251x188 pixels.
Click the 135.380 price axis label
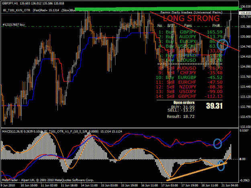245,26
